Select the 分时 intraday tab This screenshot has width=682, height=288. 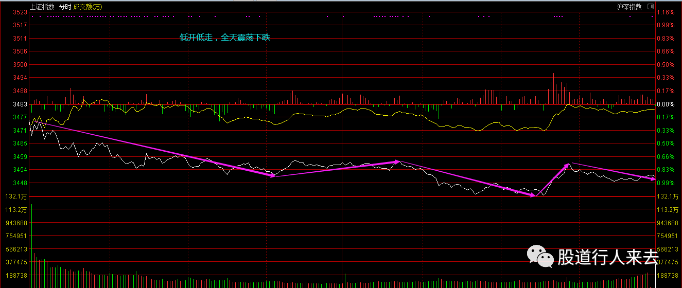tap(65, 7)
